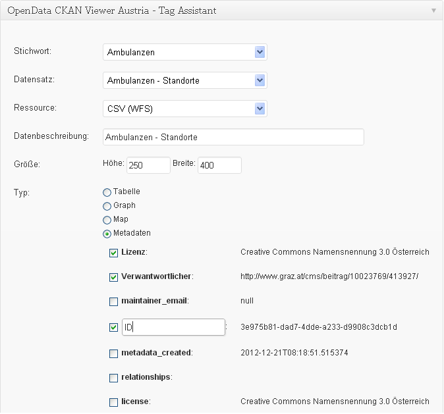Uncheck the ID field checkbox
Image resolution: width=444 pixels, height=414 pixels.
click(x=113, y=326)
